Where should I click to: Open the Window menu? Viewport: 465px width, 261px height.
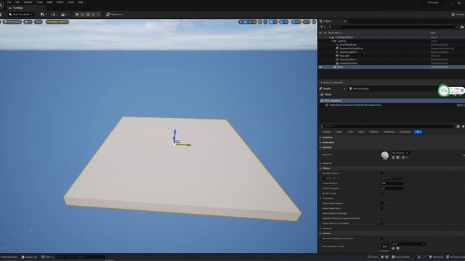(28, 2)
